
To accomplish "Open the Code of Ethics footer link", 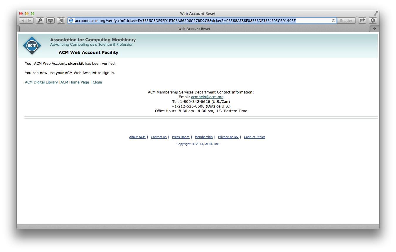I will point(255,137).
